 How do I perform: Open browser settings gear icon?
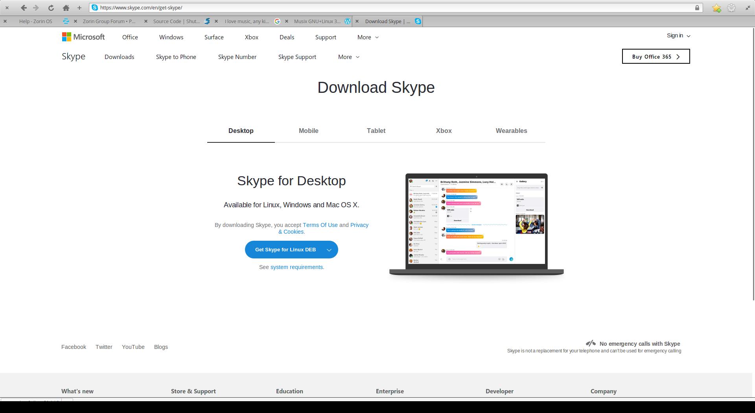(x=731, y=8)
